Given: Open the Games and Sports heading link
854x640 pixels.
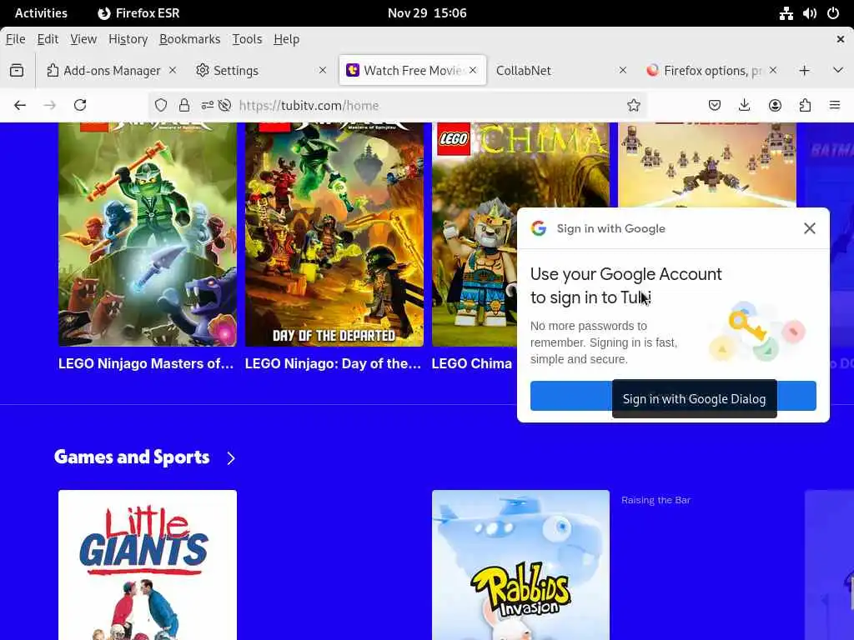Looking at the screenshot, I should [x=132, y=457].
